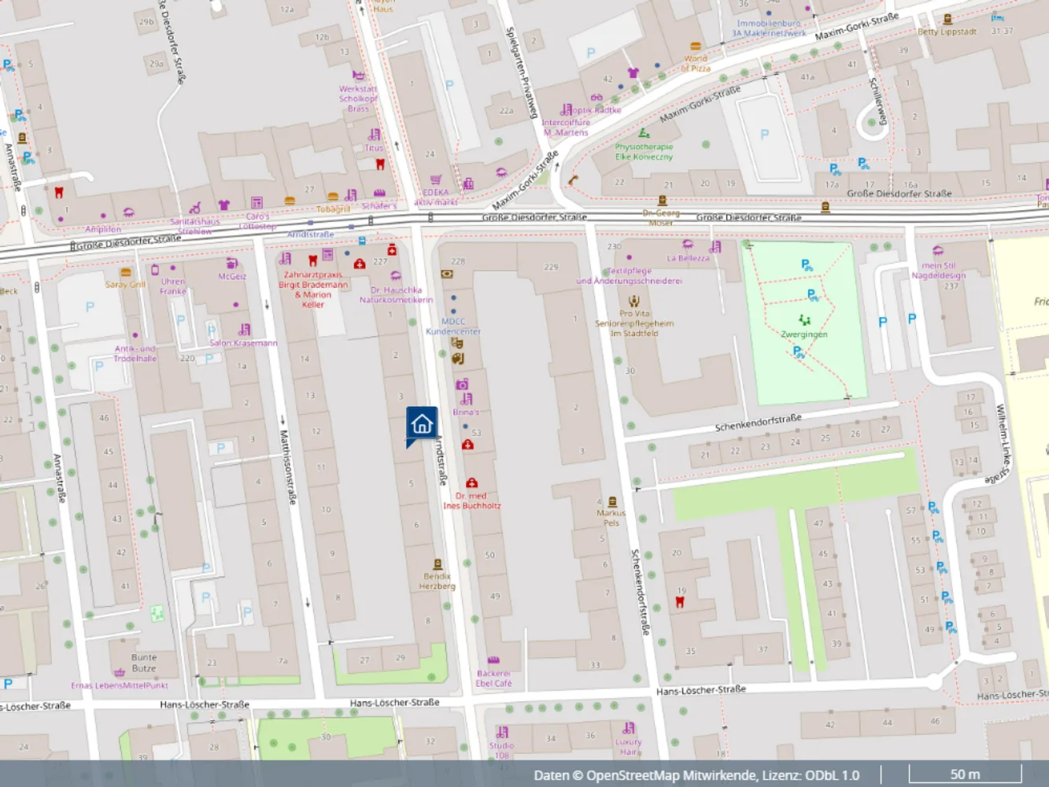1049x787 pixels.
Task: Click the Bunte Butze label
Action: click(x=144, y=663)
